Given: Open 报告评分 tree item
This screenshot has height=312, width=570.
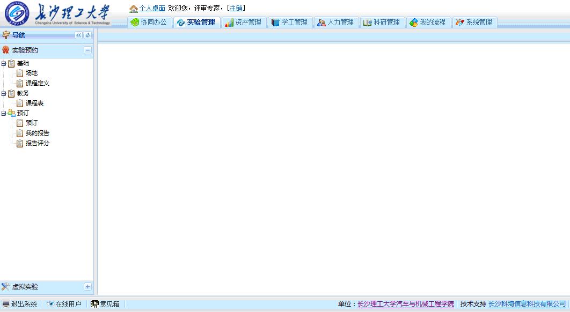Looking at the screenshot, I should (37, 143).
